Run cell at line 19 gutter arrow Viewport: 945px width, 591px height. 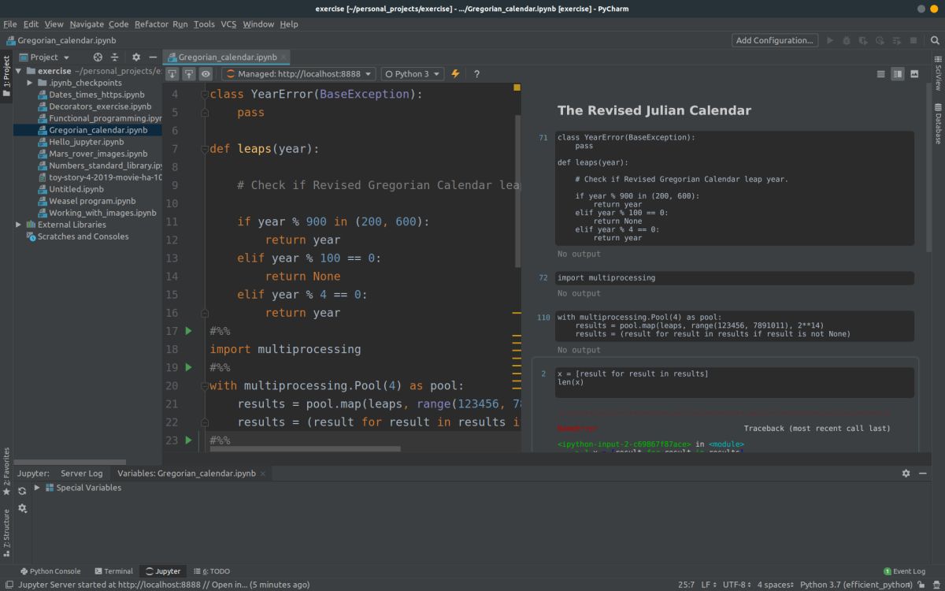point(188,367)
